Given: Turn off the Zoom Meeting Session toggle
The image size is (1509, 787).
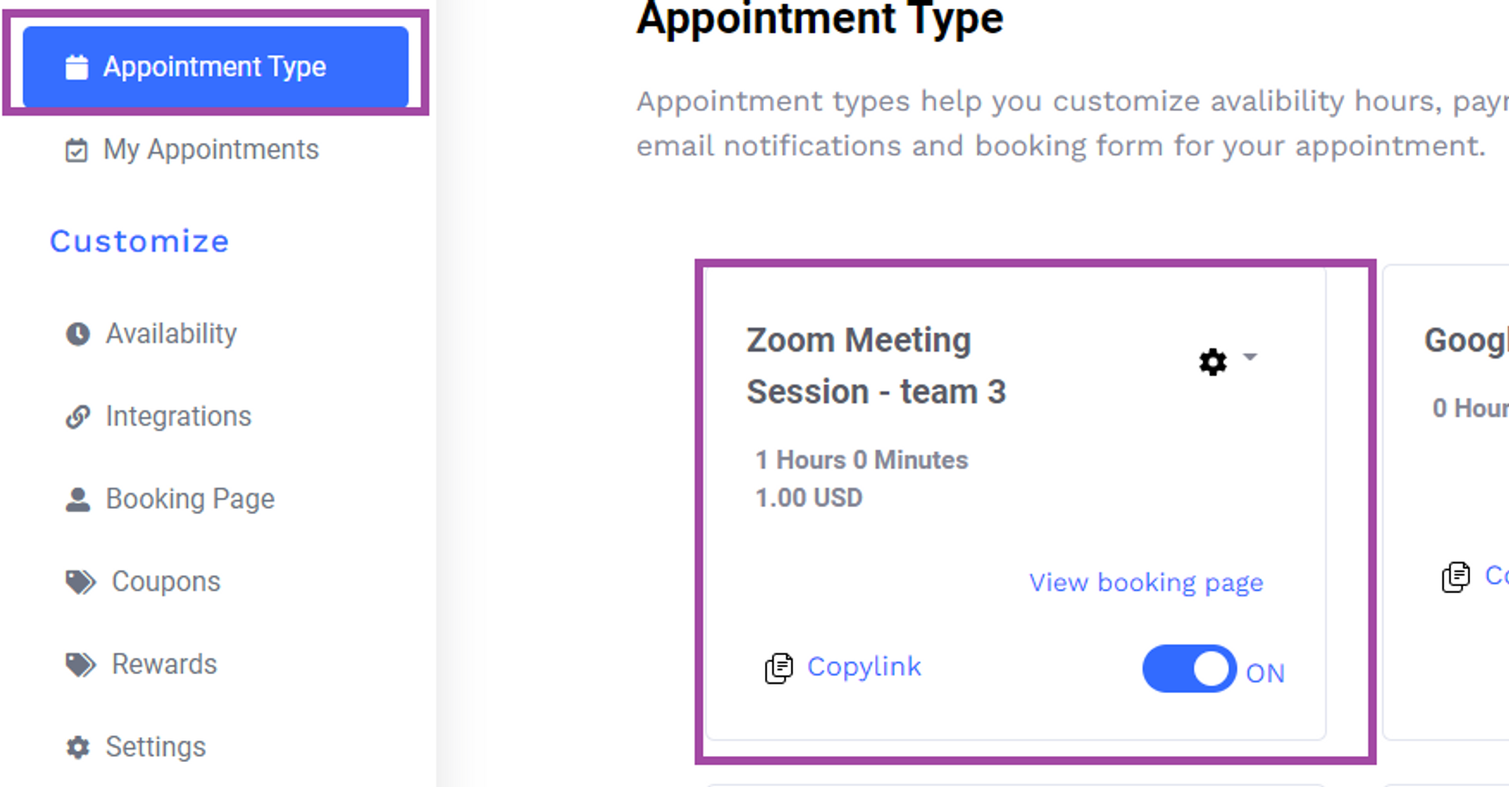Looking at the screenshot, I should [1189, 669].
